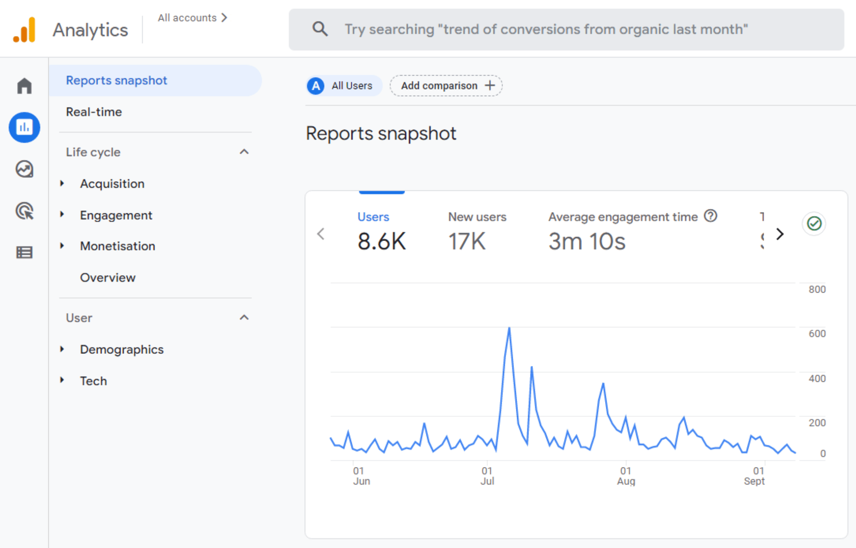Click the search magnifier icon
This screenshot has height=548, width=856.
tap(320, 29)
